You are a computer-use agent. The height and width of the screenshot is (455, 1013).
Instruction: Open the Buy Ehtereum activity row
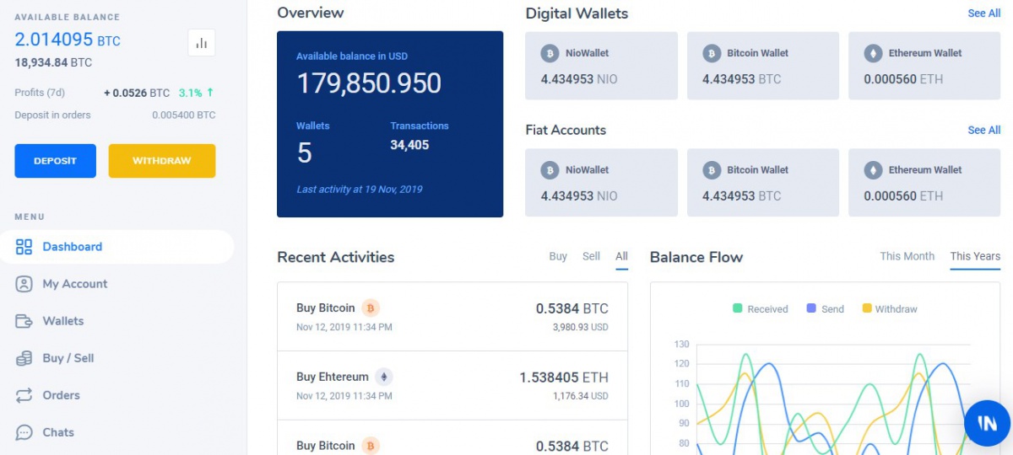tap(452, 385)
